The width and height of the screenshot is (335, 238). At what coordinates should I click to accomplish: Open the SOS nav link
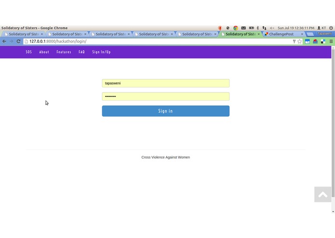point(28,52)
